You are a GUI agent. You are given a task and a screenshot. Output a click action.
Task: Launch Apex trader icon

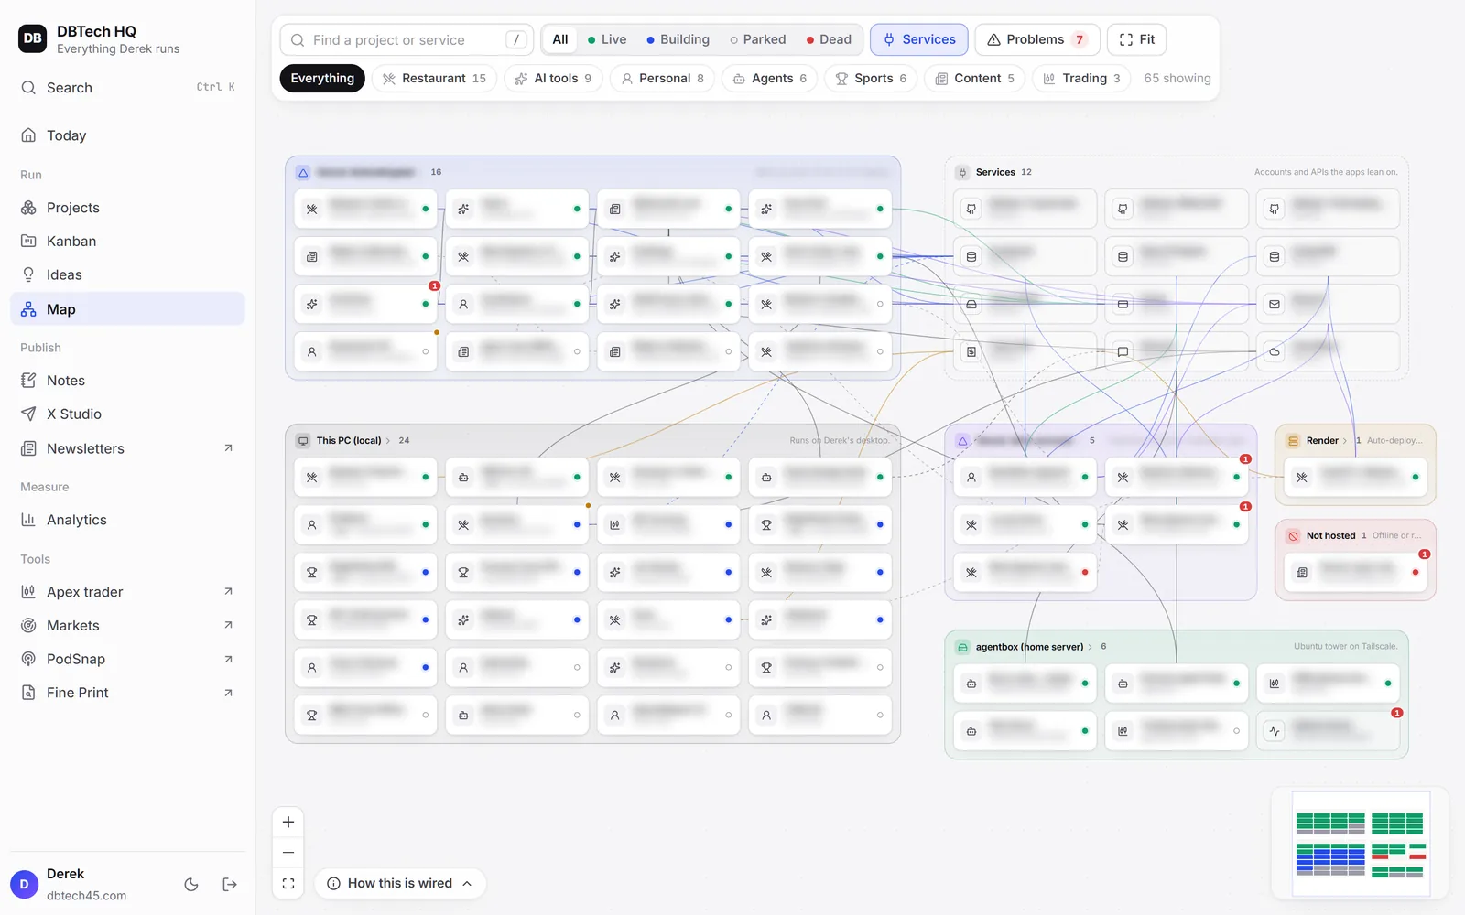point(28,592)
